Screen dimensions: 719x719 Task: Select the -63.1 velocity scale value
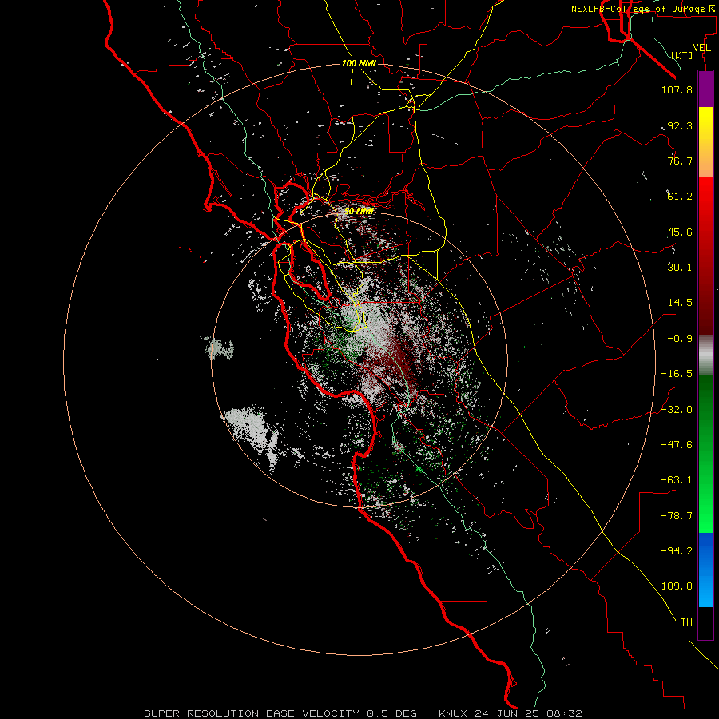677,480
